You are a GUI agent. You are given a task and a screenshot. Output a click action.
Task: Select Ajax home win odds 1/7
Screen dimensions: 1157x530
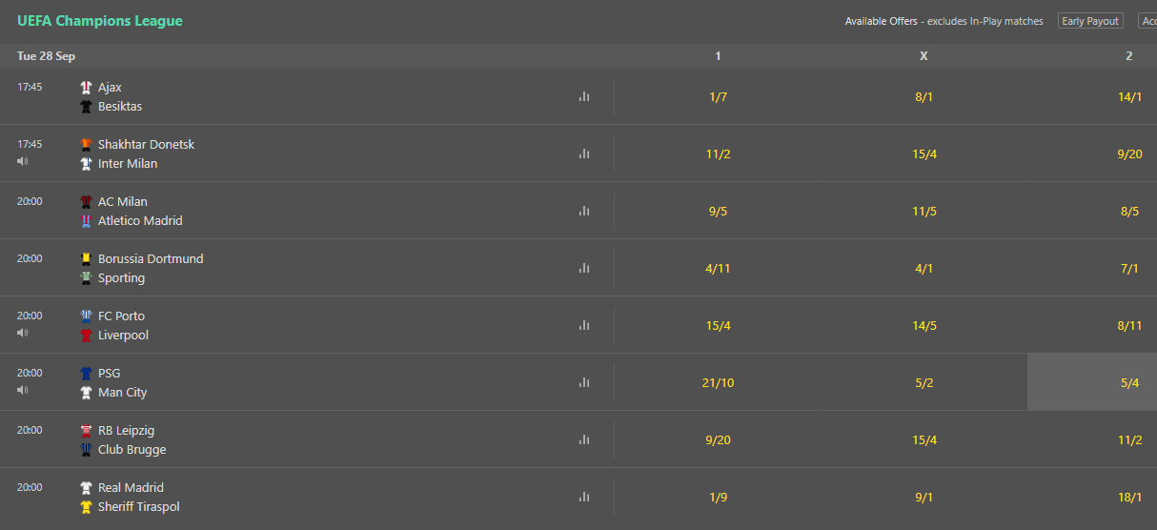pyautogui.click(x=718, y=96)
